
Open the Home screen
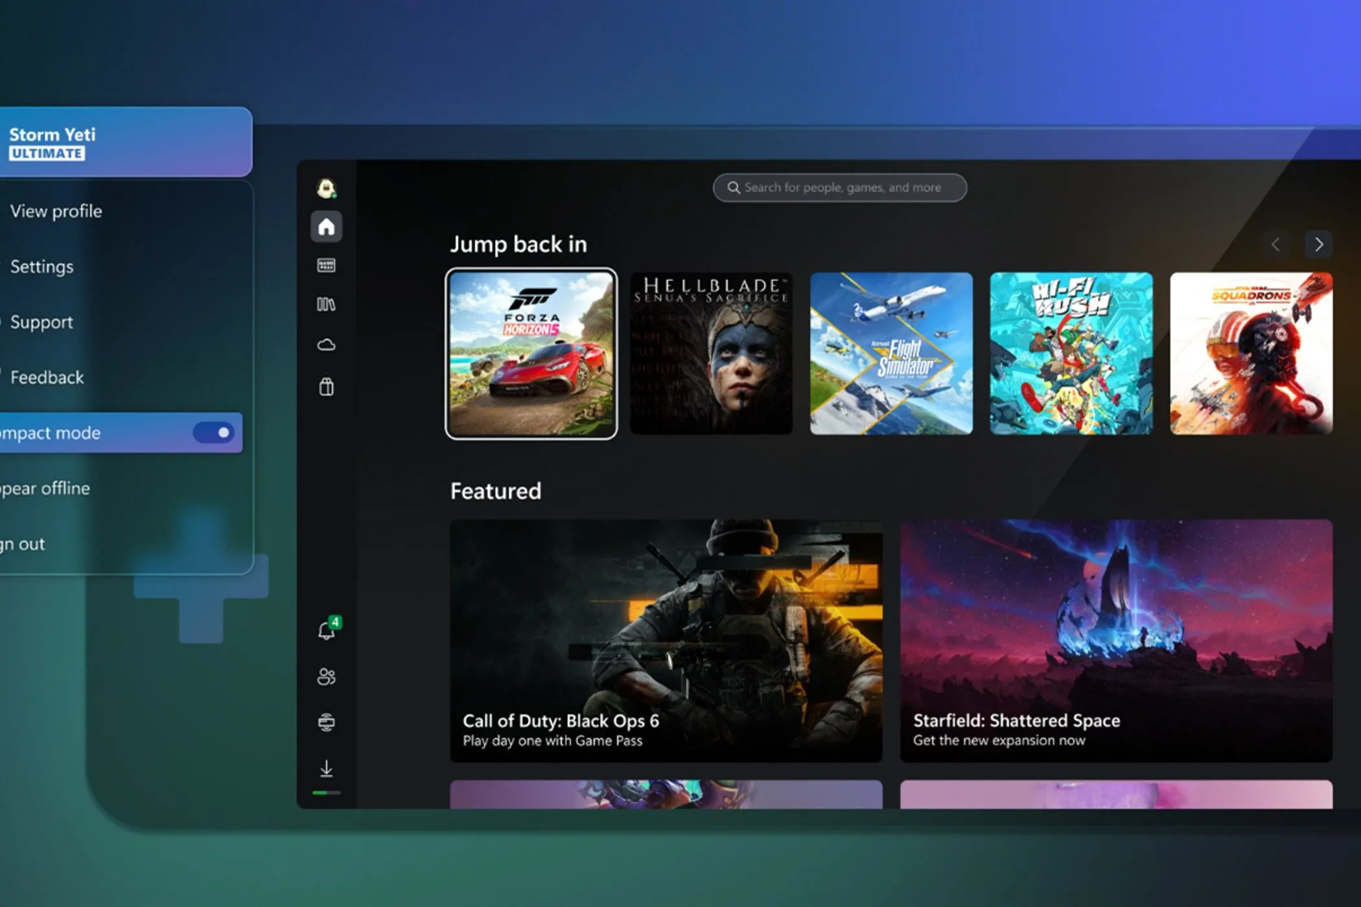pos(326,226)
